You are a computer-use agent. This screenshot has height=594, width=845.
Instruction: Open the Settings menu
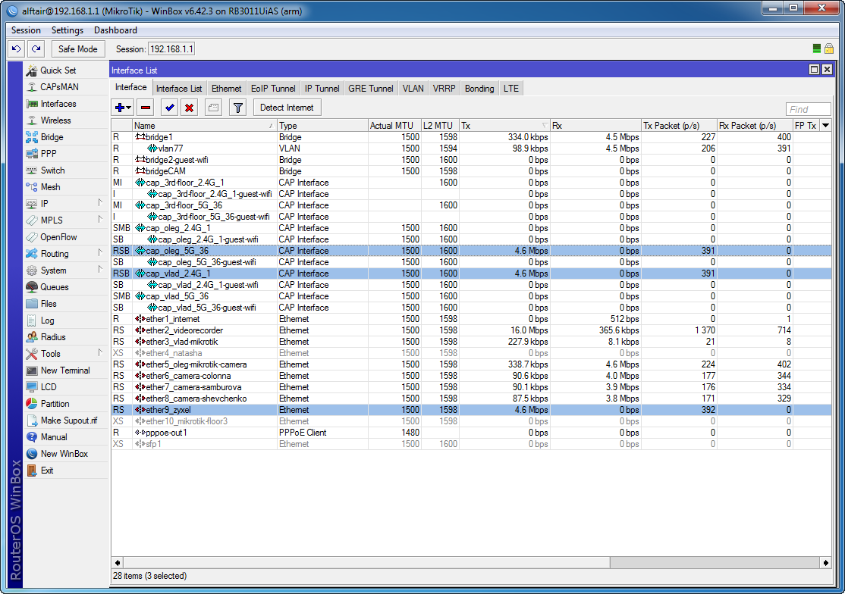pos(68,30)
